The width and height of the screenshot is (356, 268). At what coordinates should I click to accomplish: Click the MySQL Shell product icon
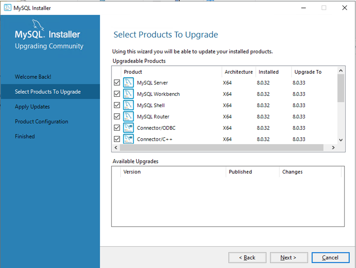click(x=128, y=105)
